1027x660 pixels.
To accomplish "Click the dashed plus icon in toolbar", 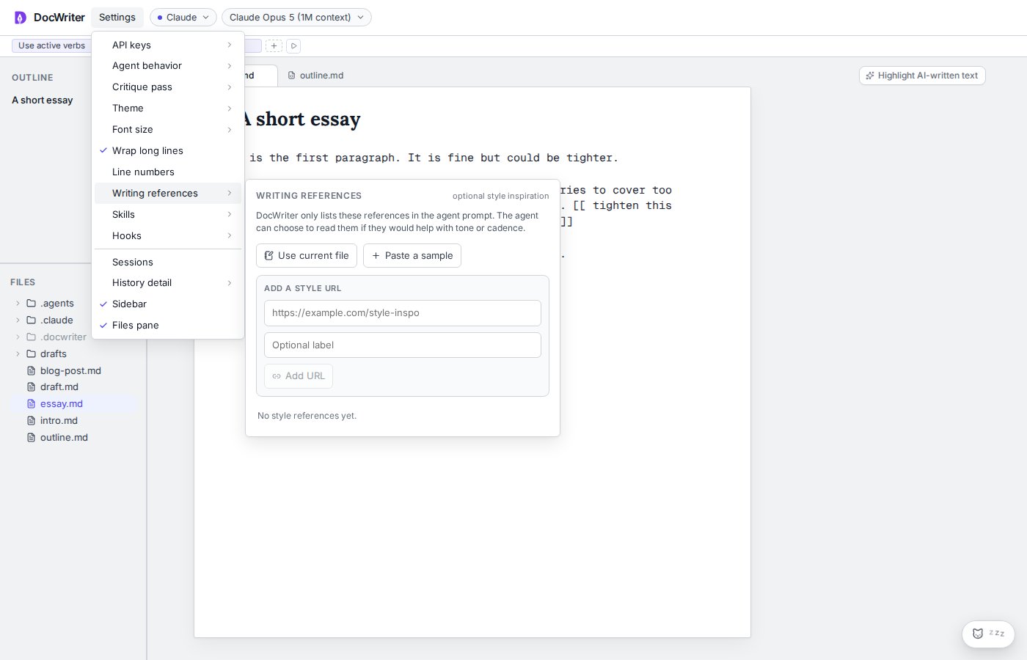I will click(274, 46).
